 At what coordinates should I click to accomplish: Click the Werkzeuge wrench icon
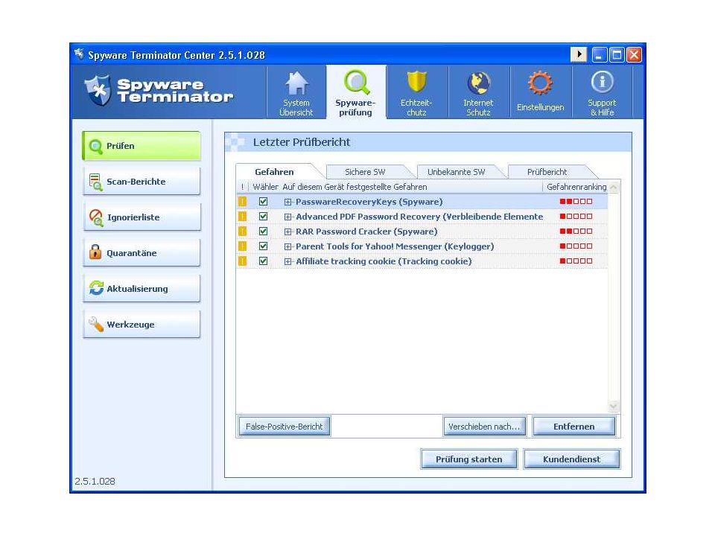click(x=96, y=324)
